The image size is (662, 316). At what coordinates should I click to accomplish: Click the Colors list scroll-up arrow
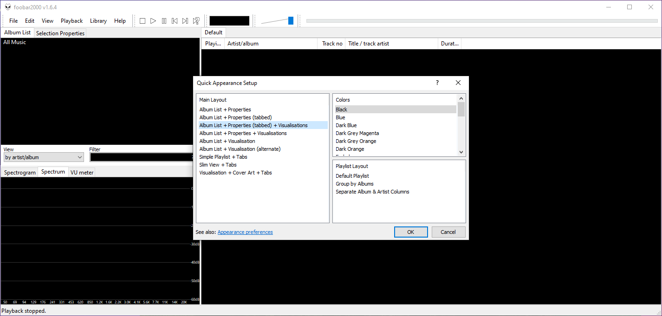pyautogui.click(x=461, y=98)
